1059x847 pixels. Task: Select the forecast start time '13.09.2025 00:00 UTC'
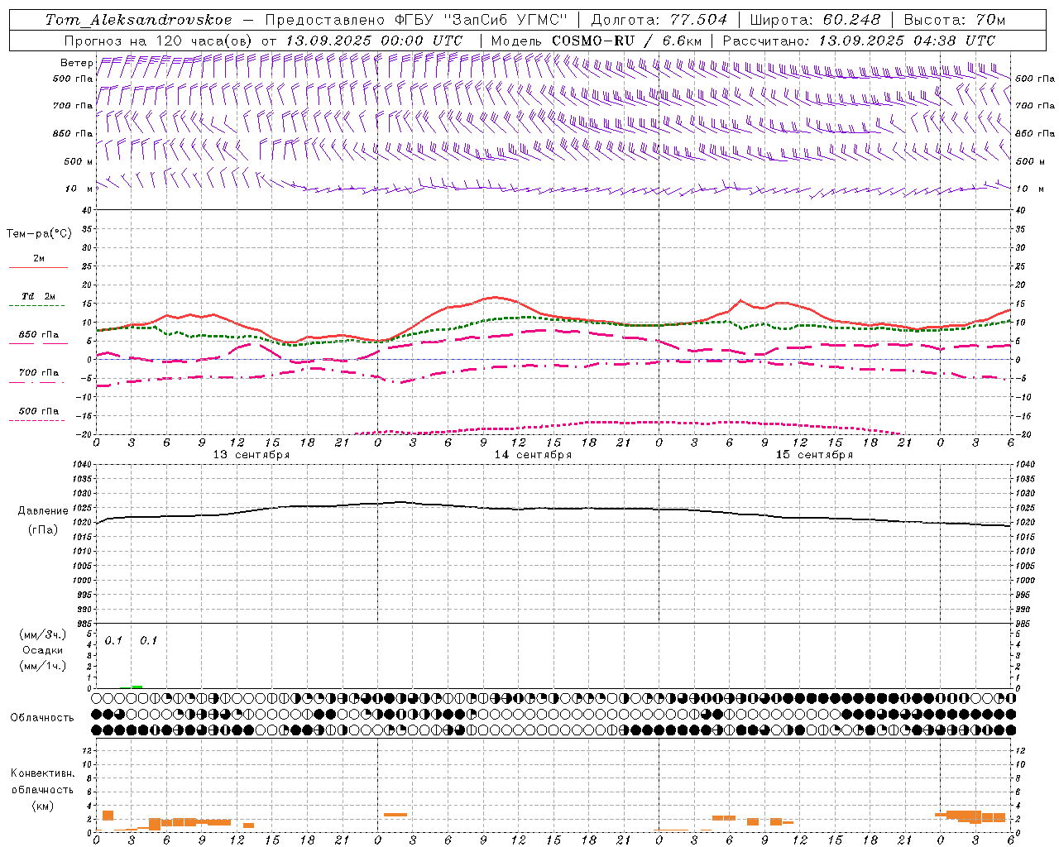[374, 41]
